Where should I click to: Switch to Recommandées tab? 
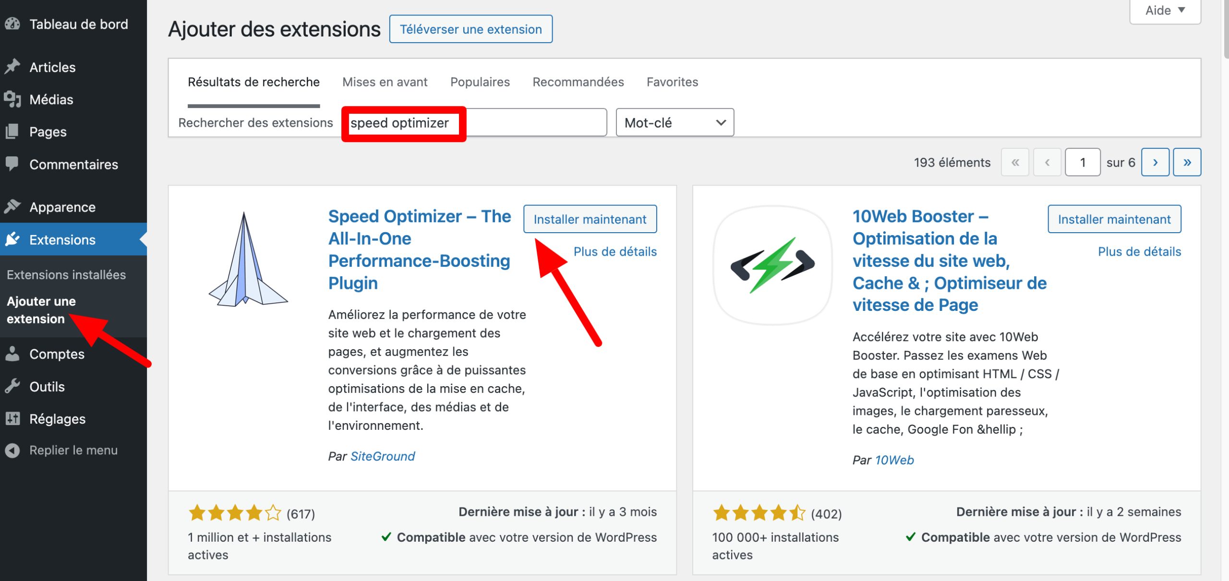point(578,82)
